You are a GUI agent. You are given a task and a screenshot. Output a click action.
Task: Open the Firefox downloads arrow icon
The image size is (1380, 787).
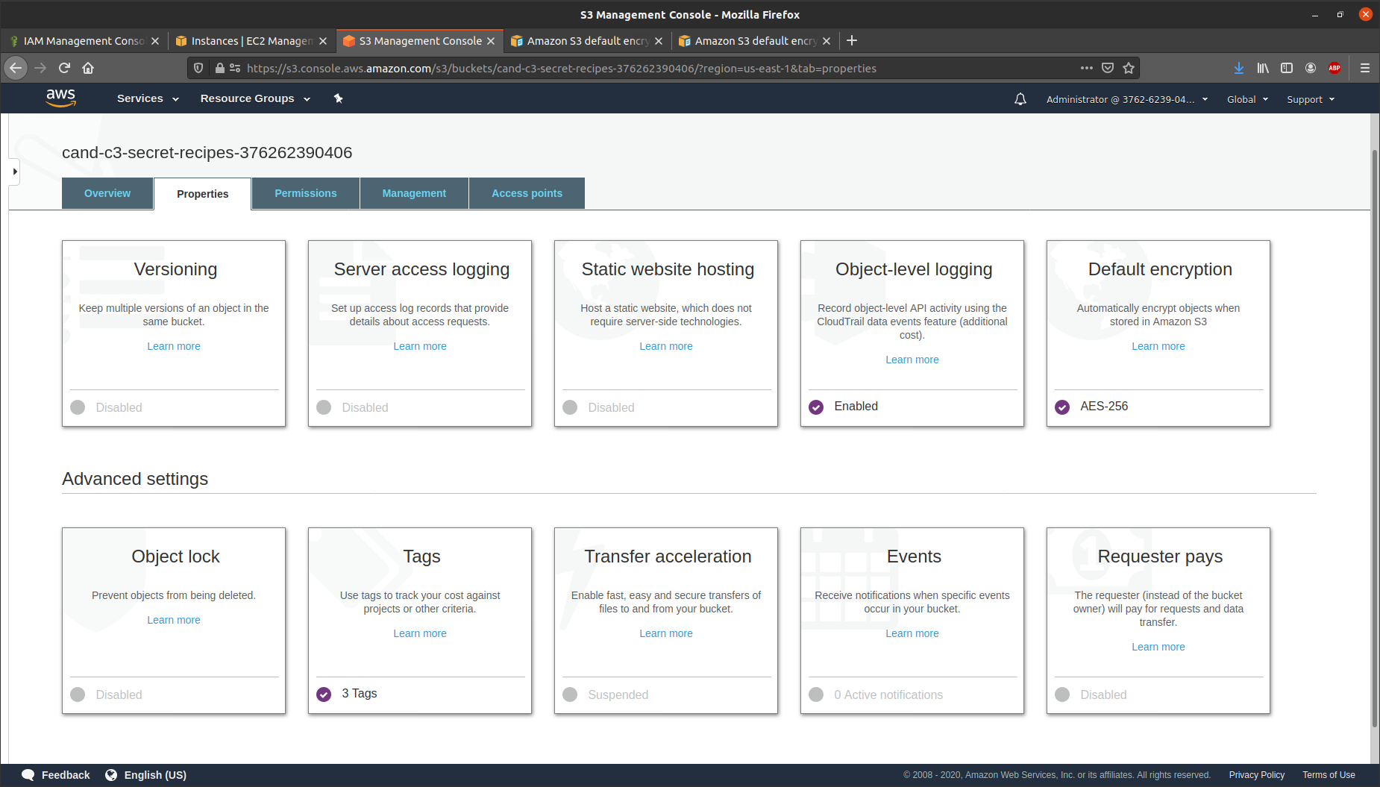pyautogui.click(x=1239, y=68)
